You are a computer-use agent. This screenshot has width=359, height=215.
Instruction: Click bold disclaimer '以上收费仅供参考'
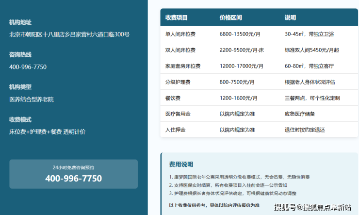pyautogui.click(x=214, y=205)
